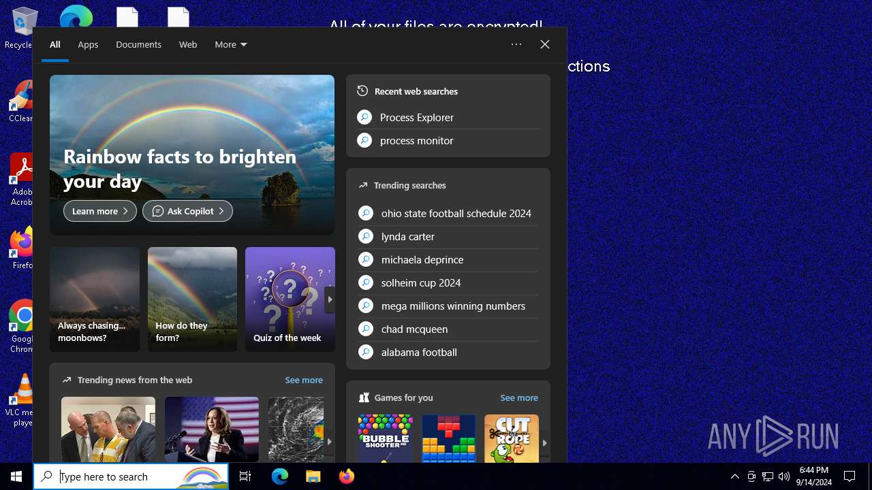Image resolution: width=872 pixels, height=490 pixels.
Task: Switch to the Web search tab
Action: (x=188, y=45)
